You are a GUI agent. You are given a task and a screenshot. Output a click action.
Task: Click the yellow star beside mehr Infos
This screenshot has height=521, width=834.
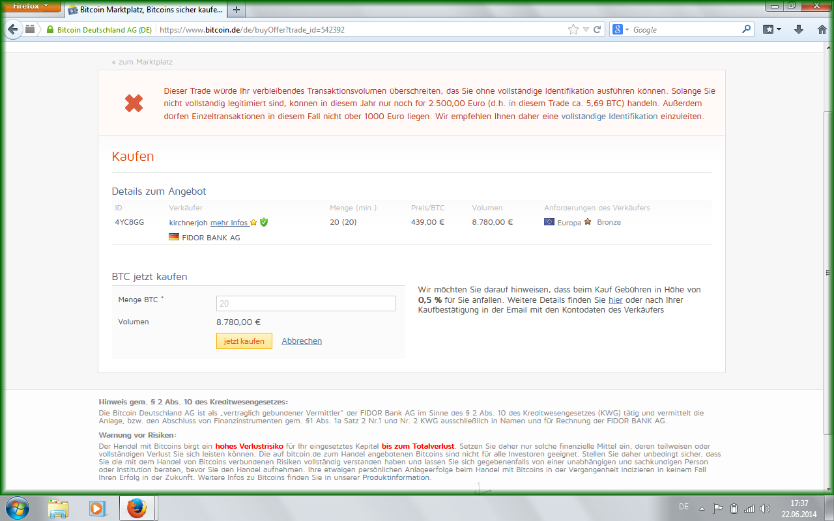253,223
